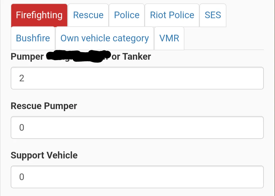Select the Firefighting tab

tap(39, 15)
